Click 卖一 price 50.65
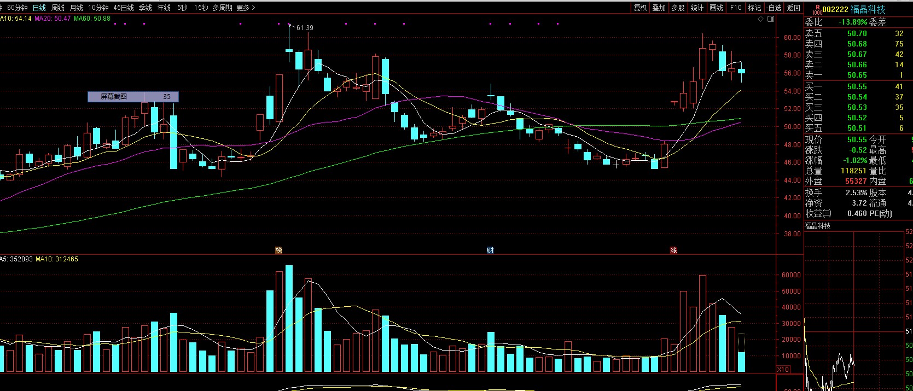The width and height of the screenshot is (913, 391). click(x=857, y=75)
